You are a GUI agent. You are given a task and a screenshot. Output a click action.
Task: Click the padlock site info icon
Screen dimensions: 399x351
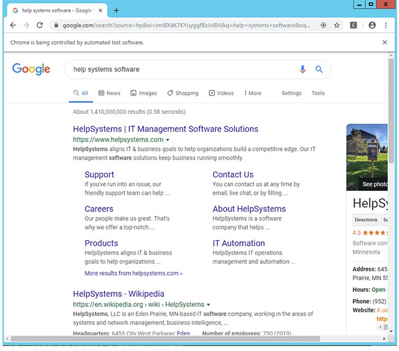click(x=56, y=25)
